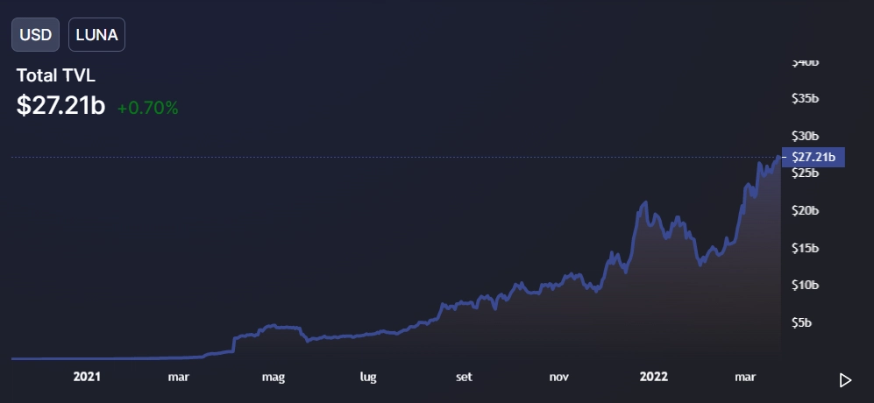Image resolution: width=874 pixels, height=403 pixels.
Task: Switch chart denomination to USD
Action: tap(35, 36)
